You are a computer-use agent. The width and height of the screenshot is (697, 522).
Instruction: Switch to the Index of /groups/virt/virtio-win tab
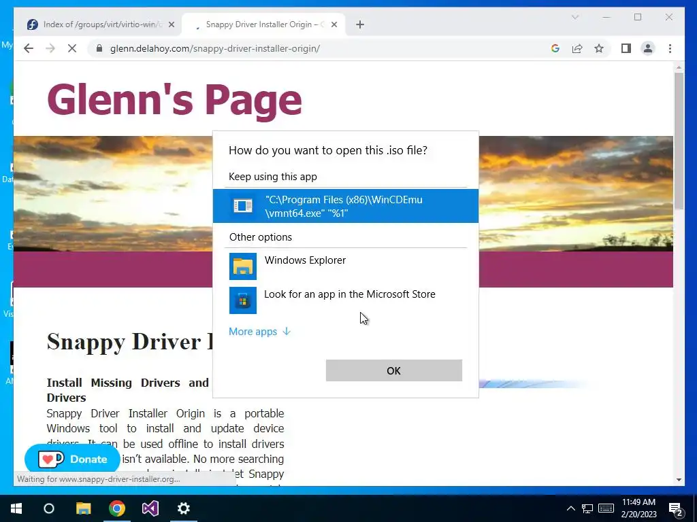(x=101, y=24)
